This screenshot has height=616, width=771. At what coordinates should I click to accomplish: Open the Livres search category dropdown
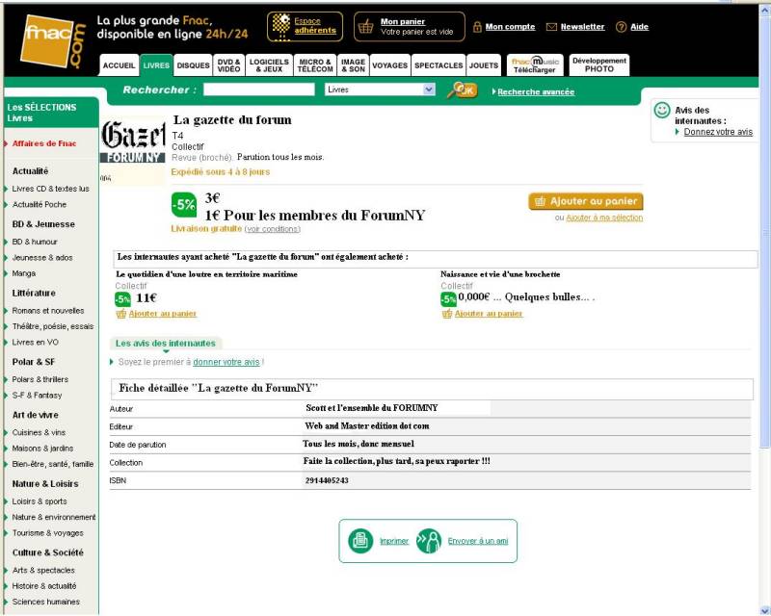click(x=380, y=90)
